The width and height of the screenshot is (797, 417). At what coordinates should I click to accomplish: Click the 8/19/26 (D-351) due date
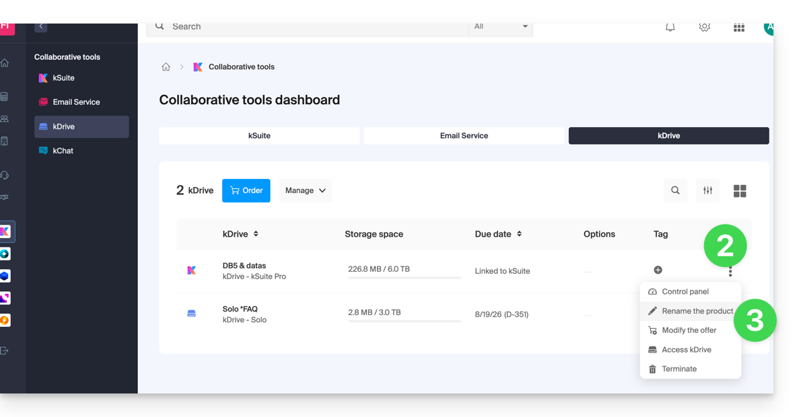point(501,314)
